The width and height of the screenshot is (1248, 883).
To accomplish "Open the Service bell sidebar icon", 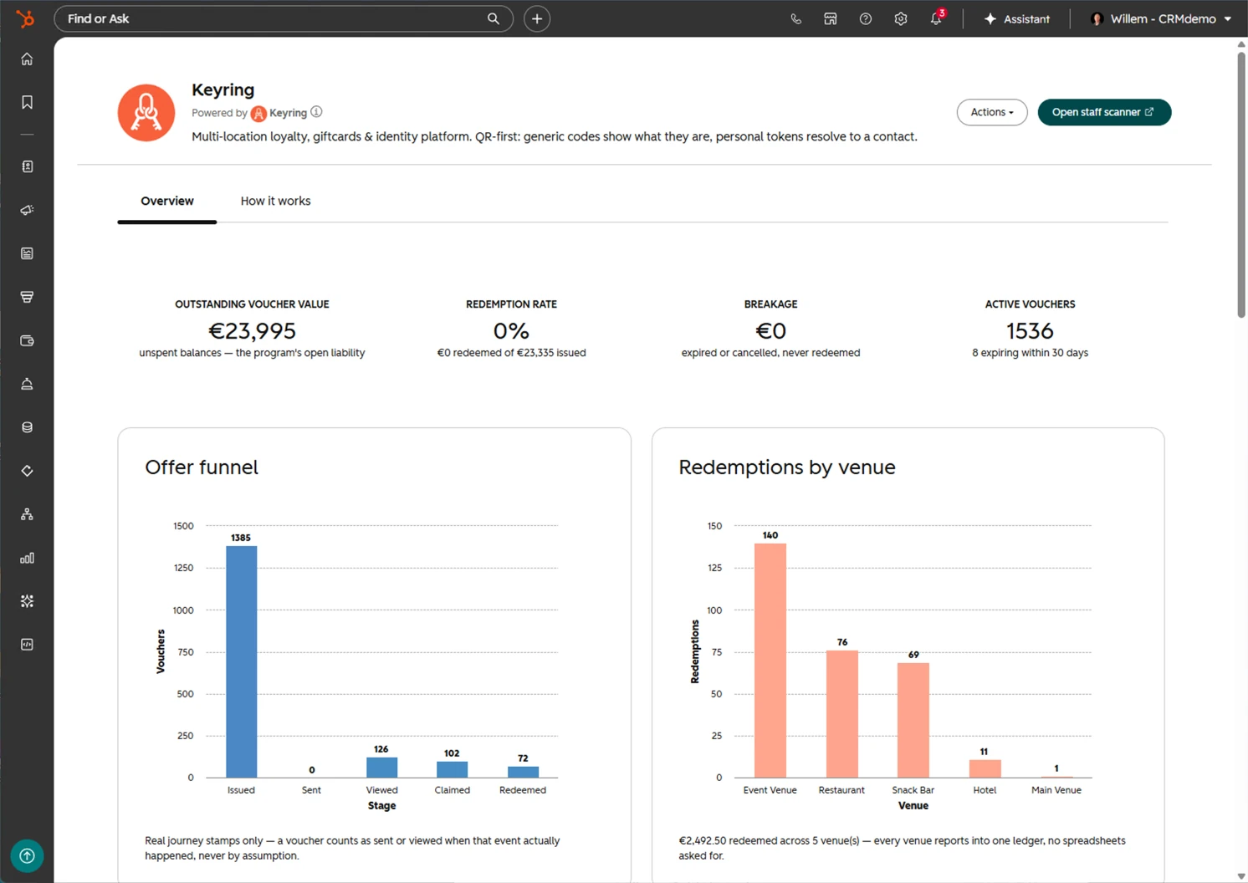I will (x=27, y=384).
